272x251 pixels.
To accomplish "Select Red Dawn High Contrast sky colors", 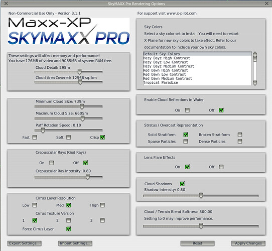I will pyautogui.click(x=197, y=70).
